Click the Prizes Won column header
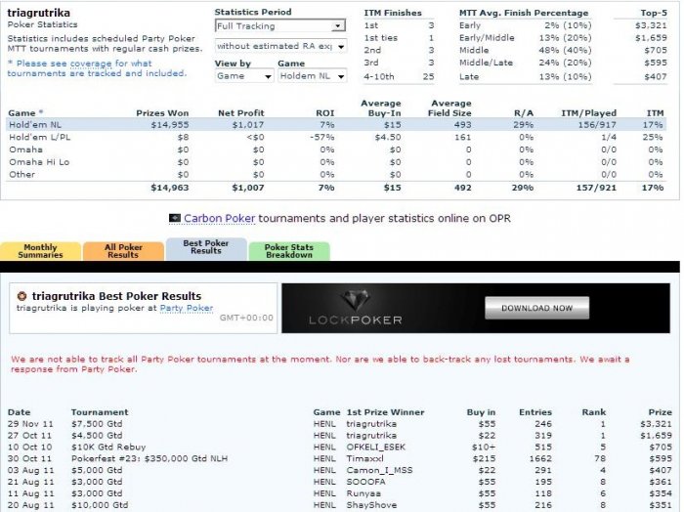Viewport: 684px width, 512px height. (162, 113)
